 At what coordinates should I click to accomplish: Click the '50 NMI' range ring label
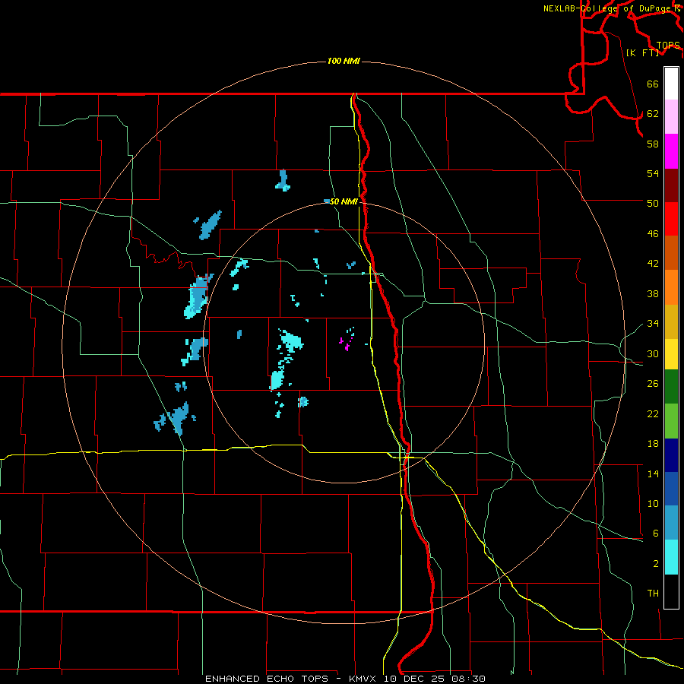coord(344,201)
